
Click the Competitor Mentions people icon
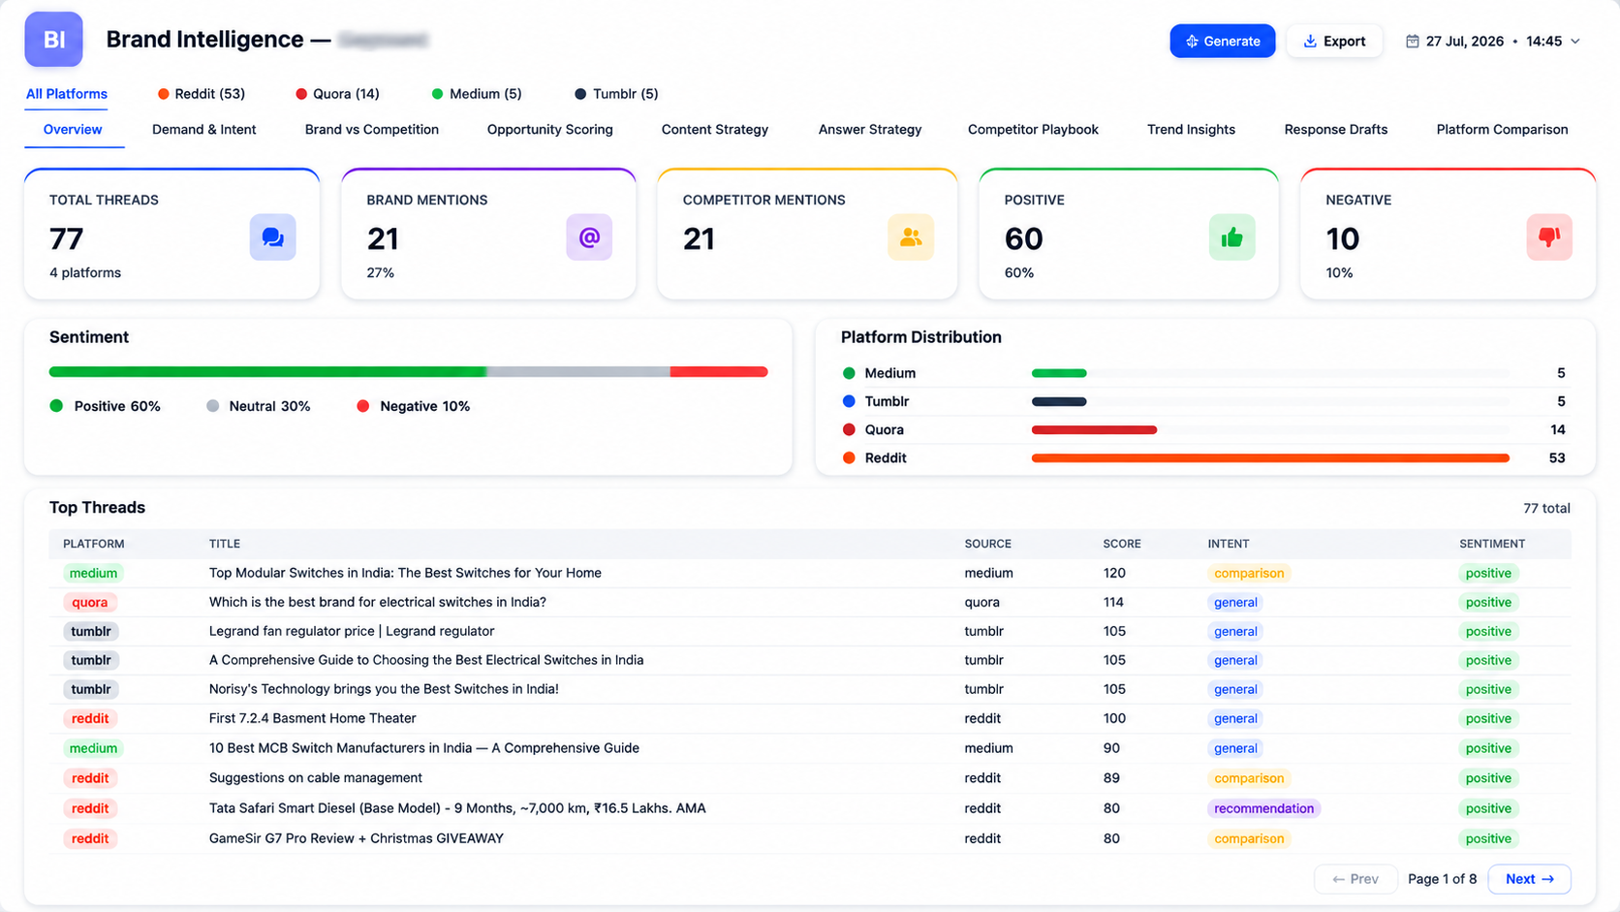point(911,237)
